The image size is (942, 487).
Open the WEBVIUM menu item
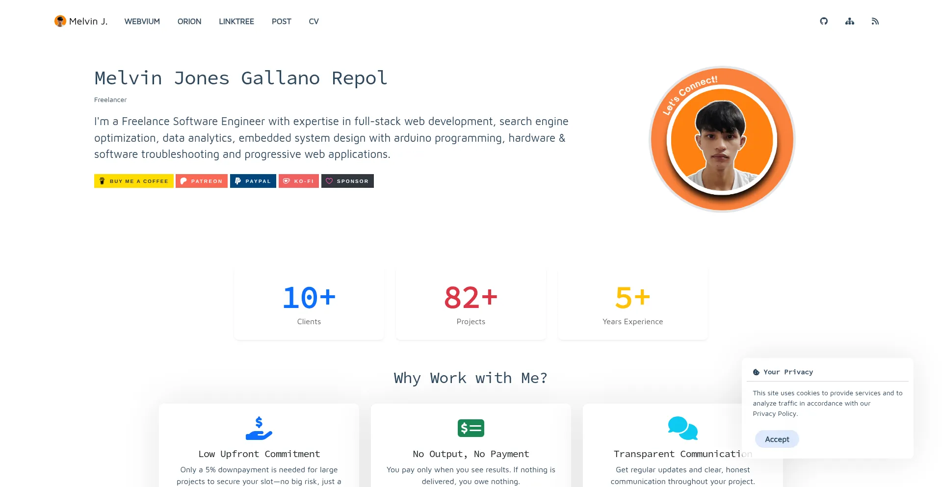(142, 22)
